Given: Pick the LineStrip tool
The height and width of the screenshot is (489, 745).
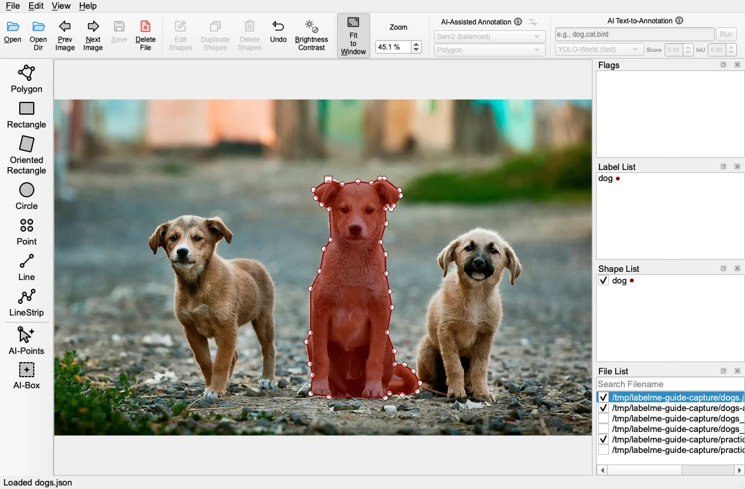Looking at the screenshot, I should tap(27, 303).
